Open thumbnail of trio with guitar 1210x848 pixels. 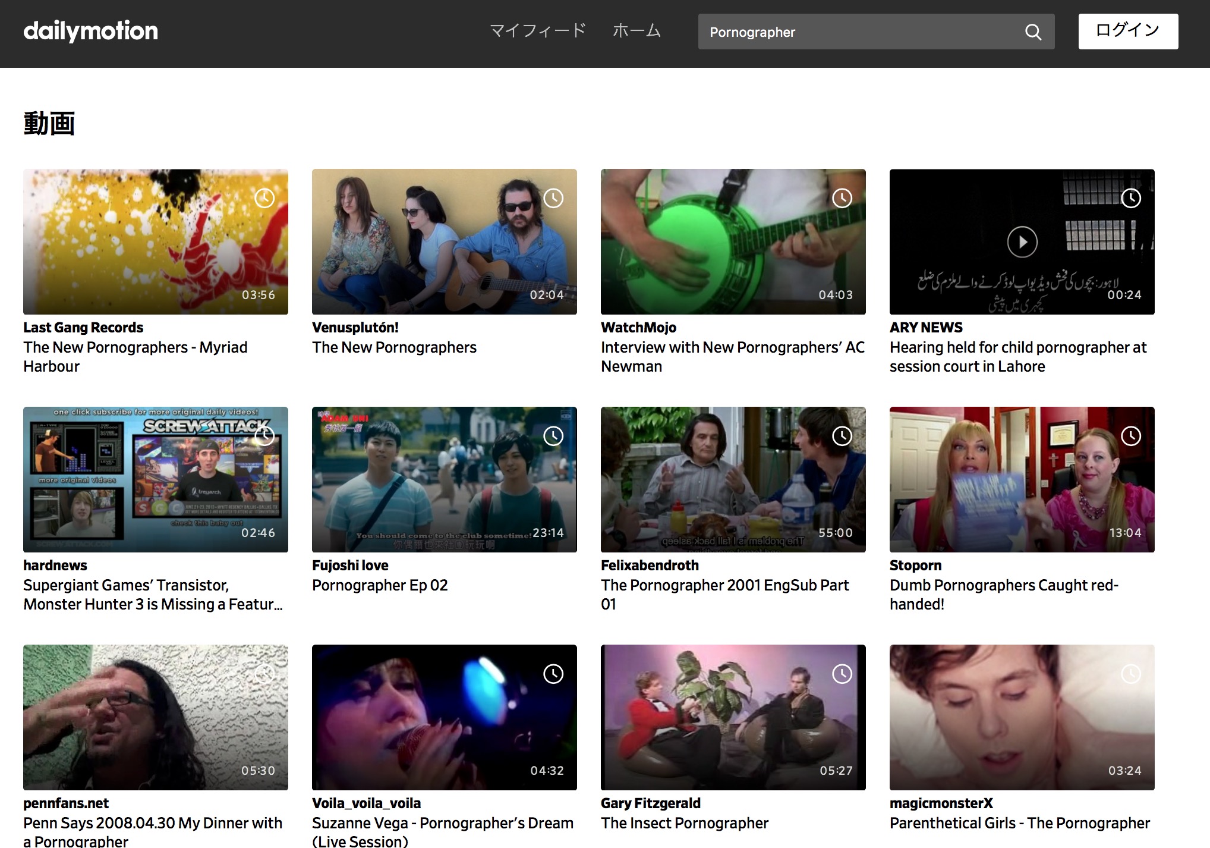coord(445,242)
